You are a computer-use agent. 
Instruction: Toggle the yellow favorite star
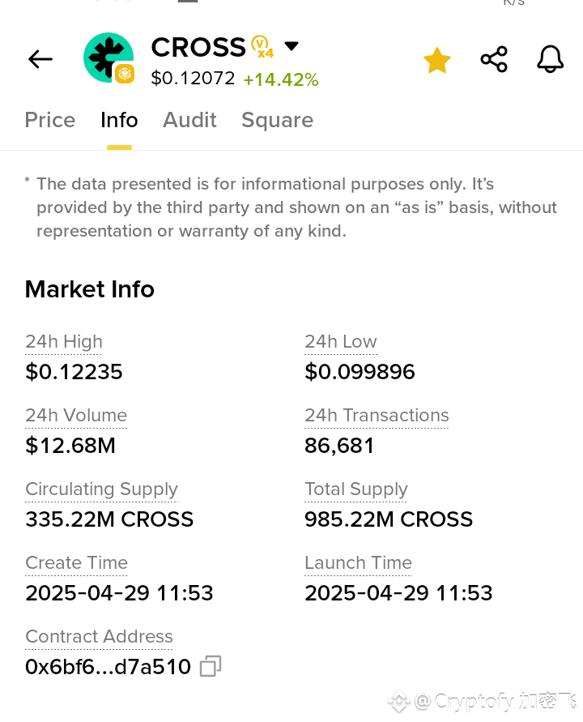tap(437, 60)
